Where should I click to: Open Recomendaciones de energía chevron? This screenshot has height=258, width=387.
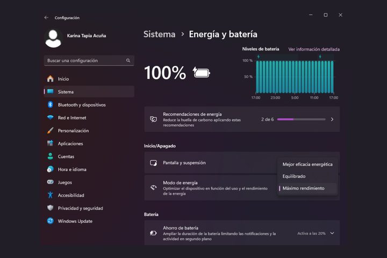point(332,119)
